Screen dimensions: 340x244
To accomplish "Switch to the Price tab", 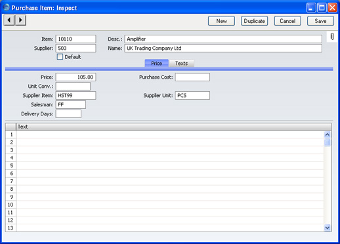I will 156,64.
